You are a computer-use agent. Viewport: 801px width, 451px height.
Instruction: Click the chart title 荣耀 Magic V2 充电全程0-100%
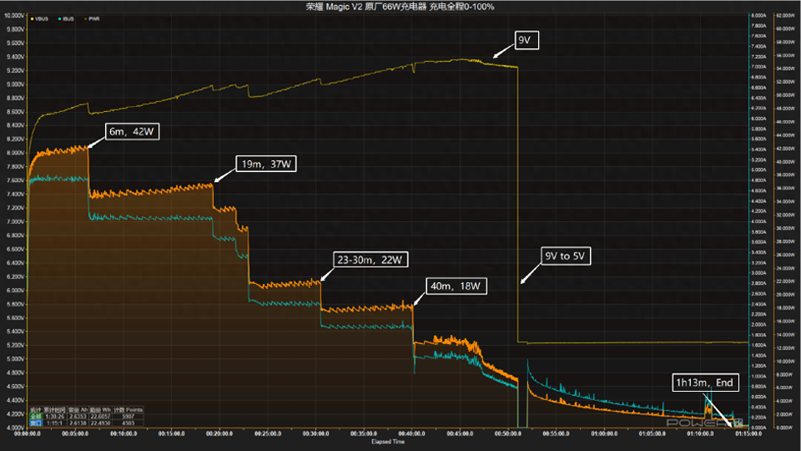coord(400,7)
